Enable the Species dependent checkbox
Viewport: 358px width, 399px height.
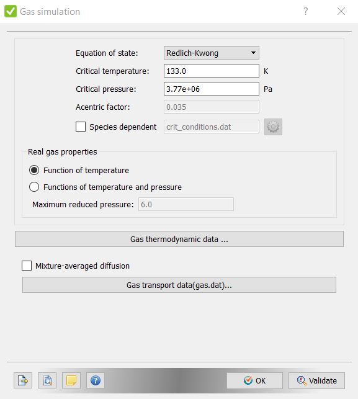click(81, 127)
